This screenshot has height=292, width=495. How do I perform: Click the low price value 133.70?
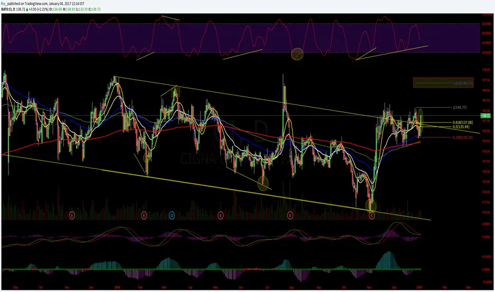83,10
